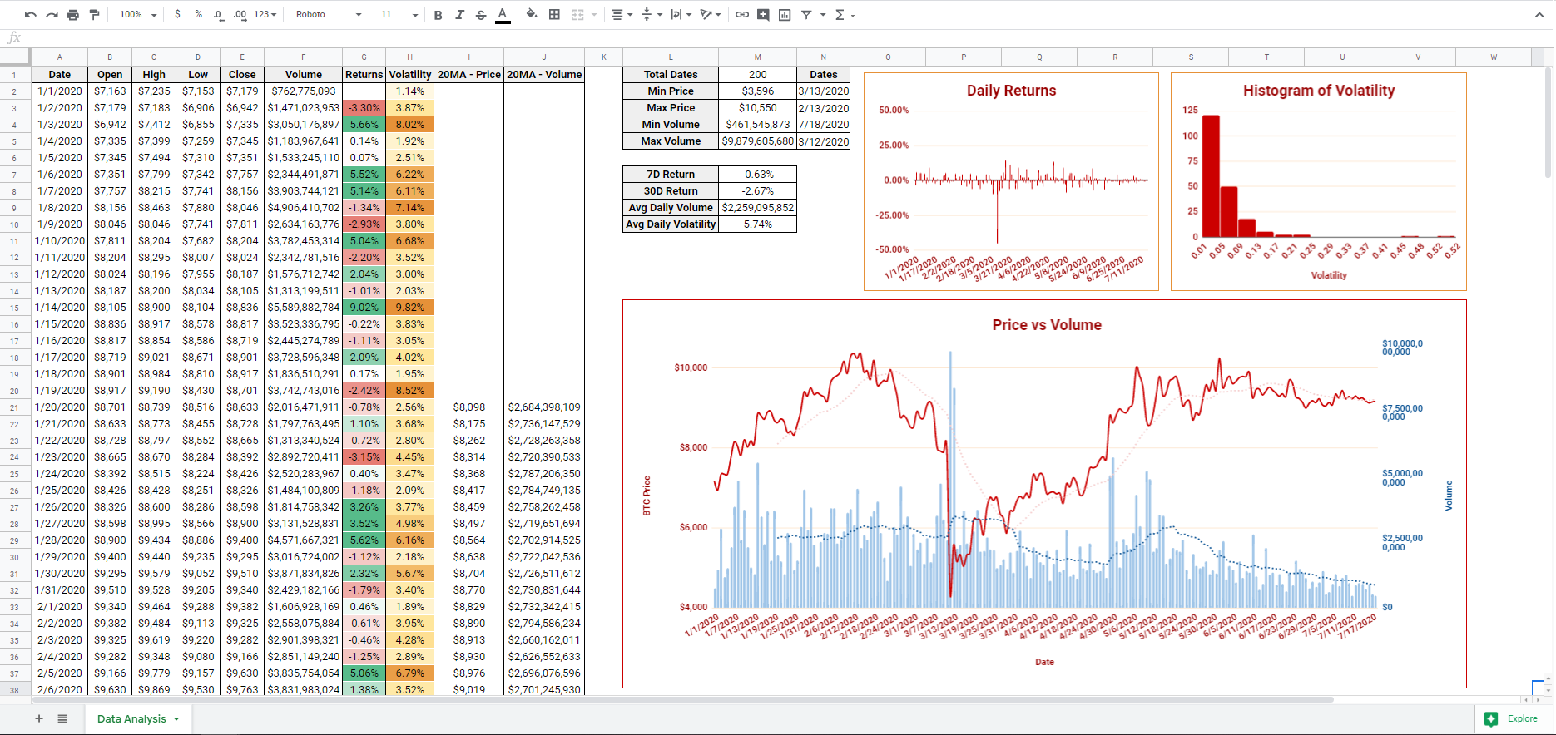Toggle bold formatting

click(438, 15)
